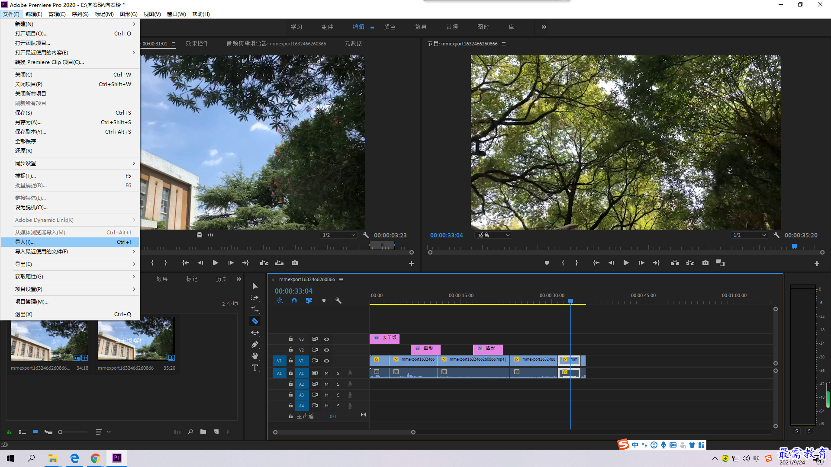Toggle V3 track output eye

[327, 339]
